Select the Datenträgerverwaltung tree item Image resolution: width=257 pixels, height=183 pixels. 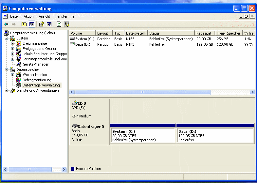[41, 85]
